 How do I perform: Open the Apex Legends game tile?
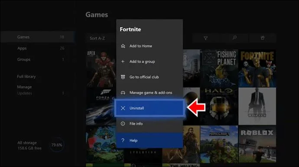click(101, 68)
